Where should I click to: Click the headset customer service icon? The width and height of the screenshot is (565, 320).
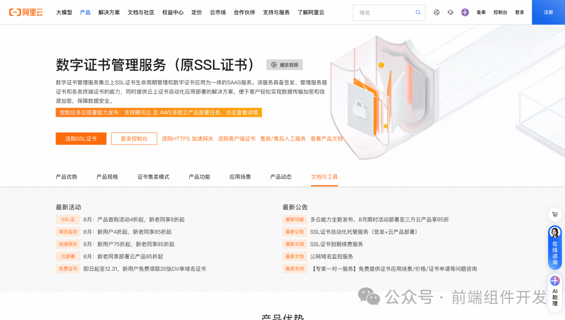point(450,12)
